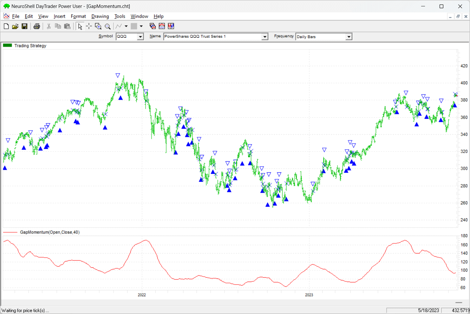Click the line drawing tool icon
470x314 pixels.
[x=119, y=26]
